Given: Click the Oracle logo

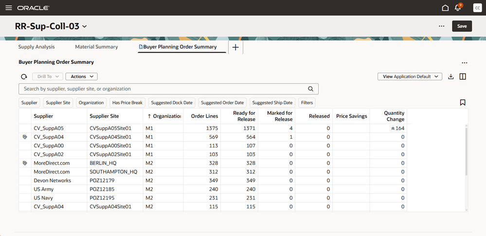Looking at the screenshot, I should tap(33, 8).
